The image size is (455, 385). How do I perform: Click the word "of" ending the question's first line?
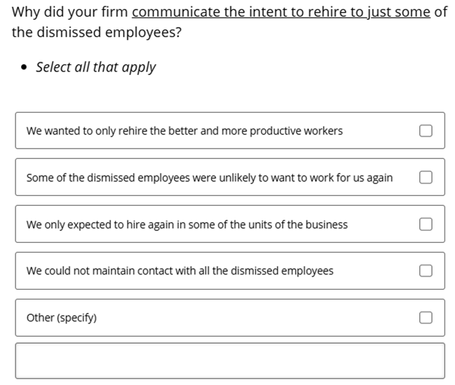(x=440, y=12)
